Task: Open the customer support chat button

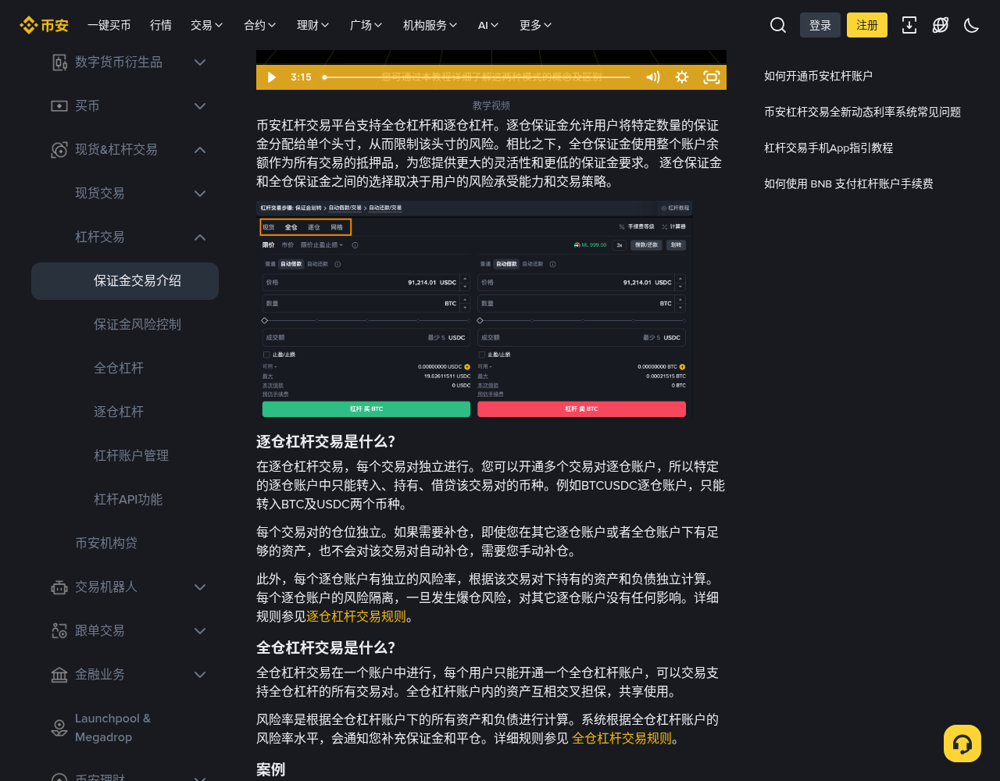Action: coord(962,744)
